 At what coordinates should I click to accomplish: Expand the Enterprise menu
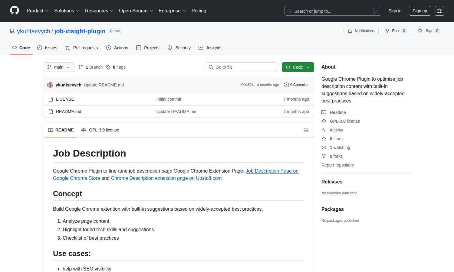pos(172,11)
